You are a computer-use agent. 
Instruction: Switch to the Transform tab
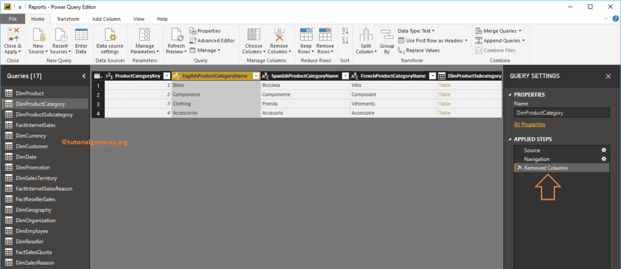[x=68, y=19]
